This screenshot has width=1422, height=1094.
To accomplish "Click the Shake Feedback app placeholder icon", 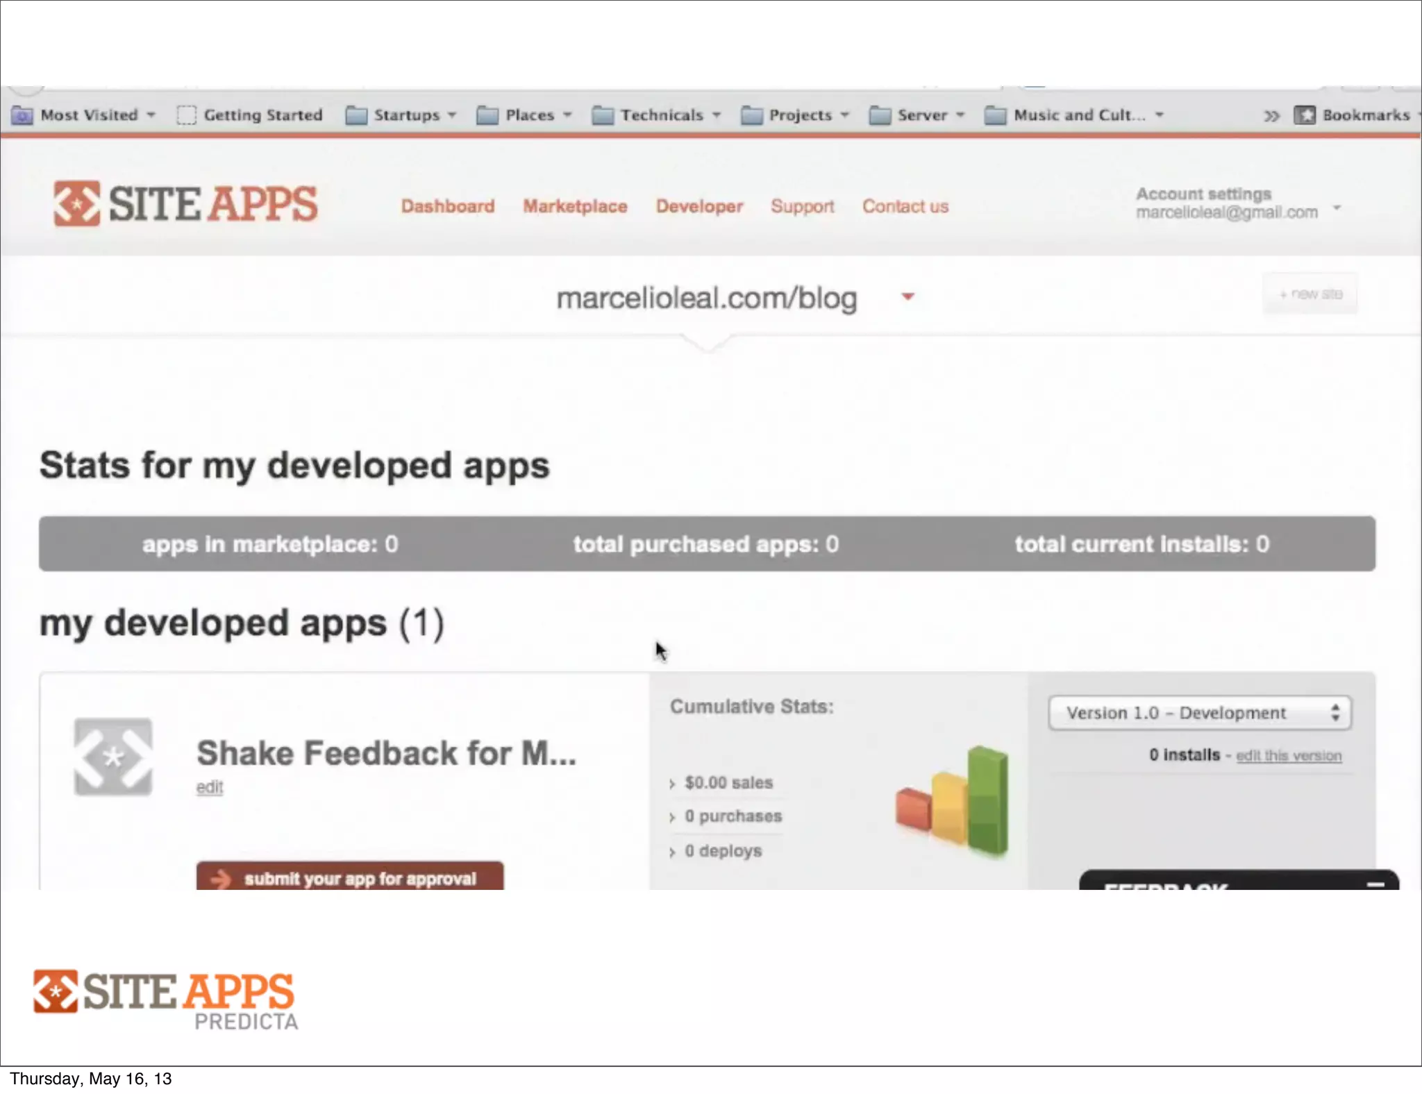I will (x=113, y=757).
